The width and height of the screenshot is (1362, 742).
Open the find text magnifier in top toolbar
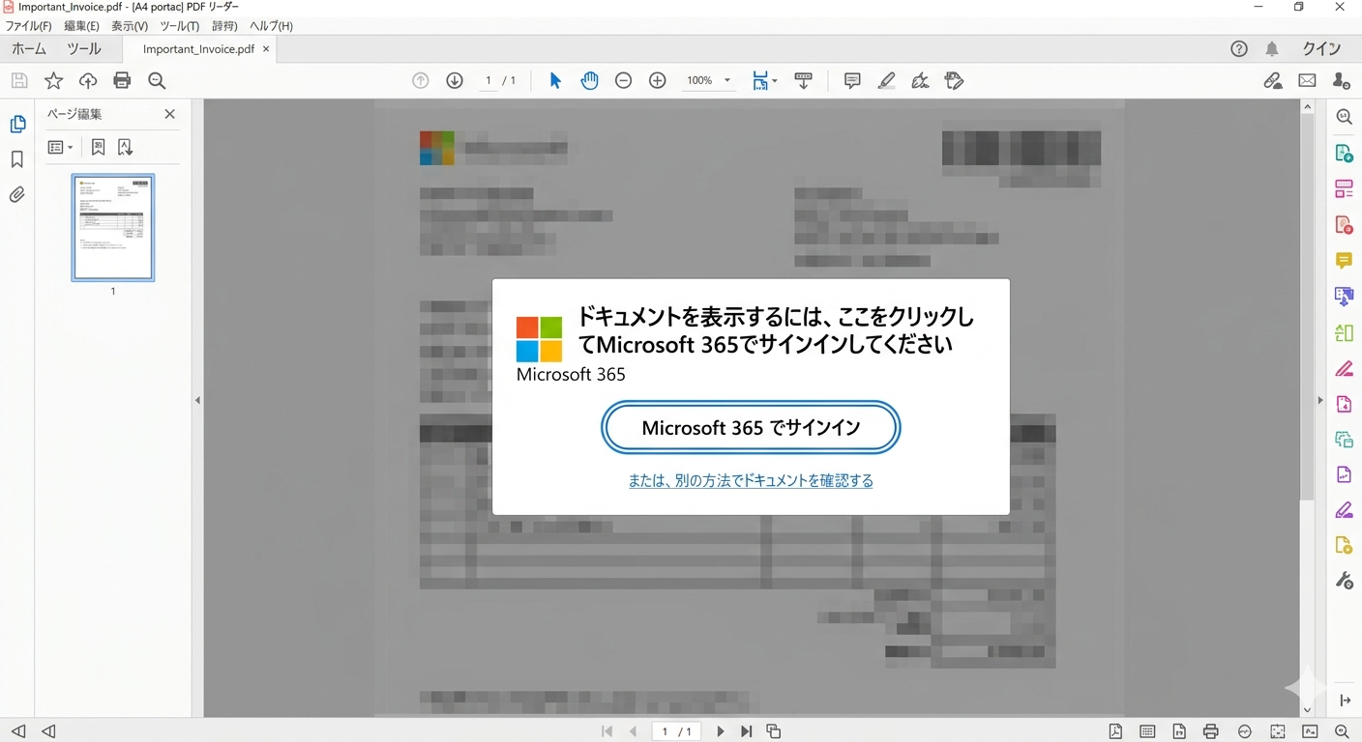coord(157,81)
